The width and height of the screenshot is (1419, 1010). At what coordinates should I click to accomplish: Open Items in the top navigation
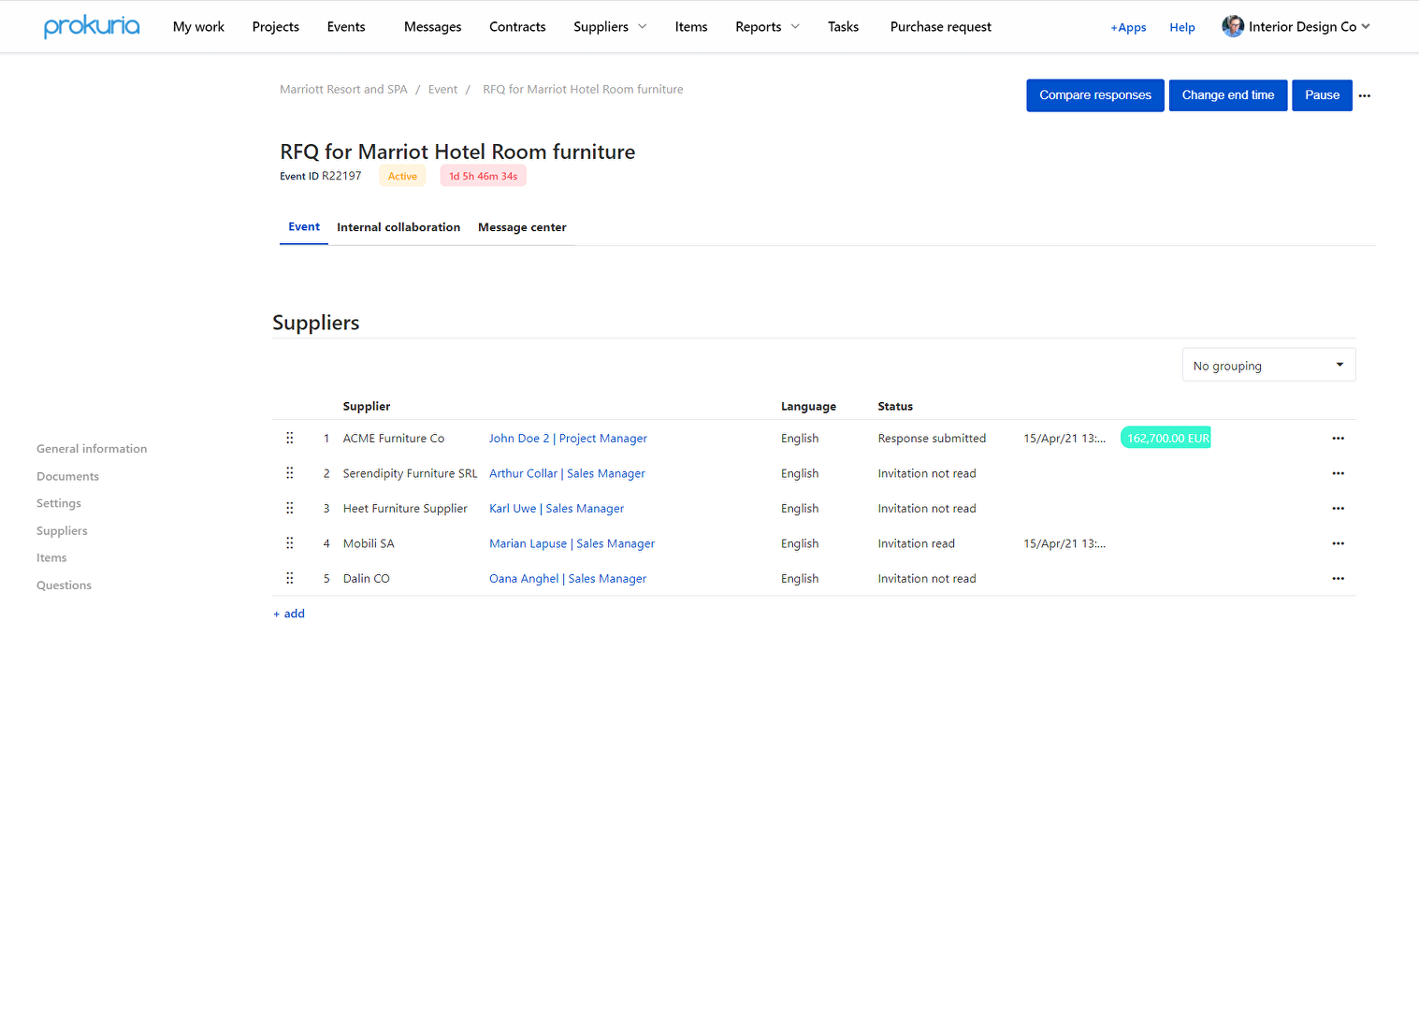coord(691,26)
